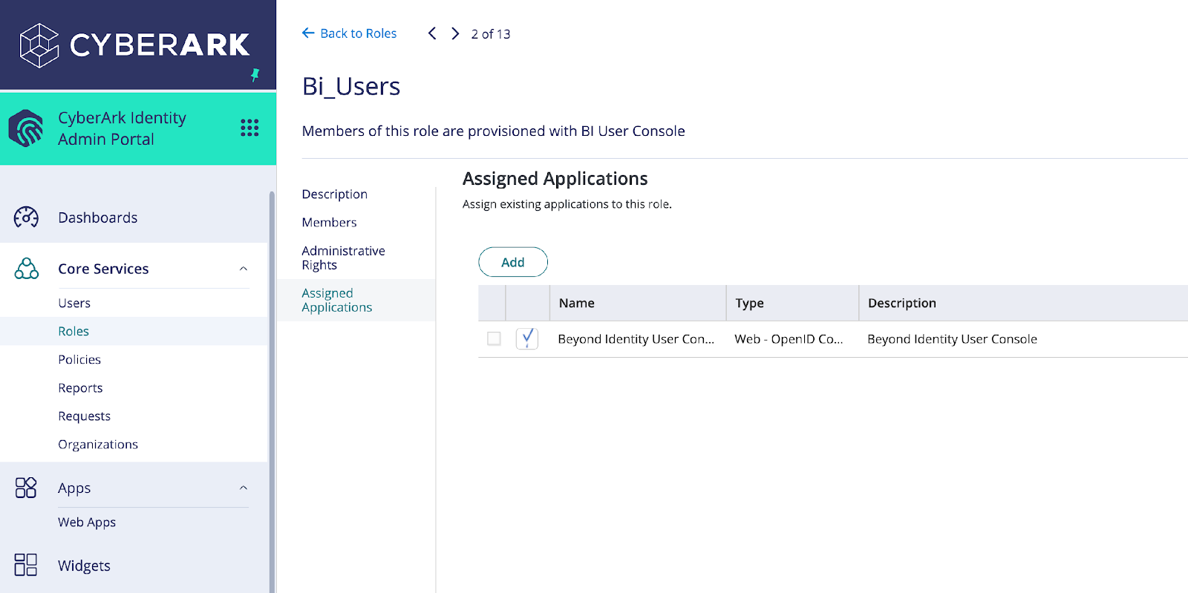Open Dashboards in the sidebar
This screenshot has width=1188, height=593.
point(98,217)
